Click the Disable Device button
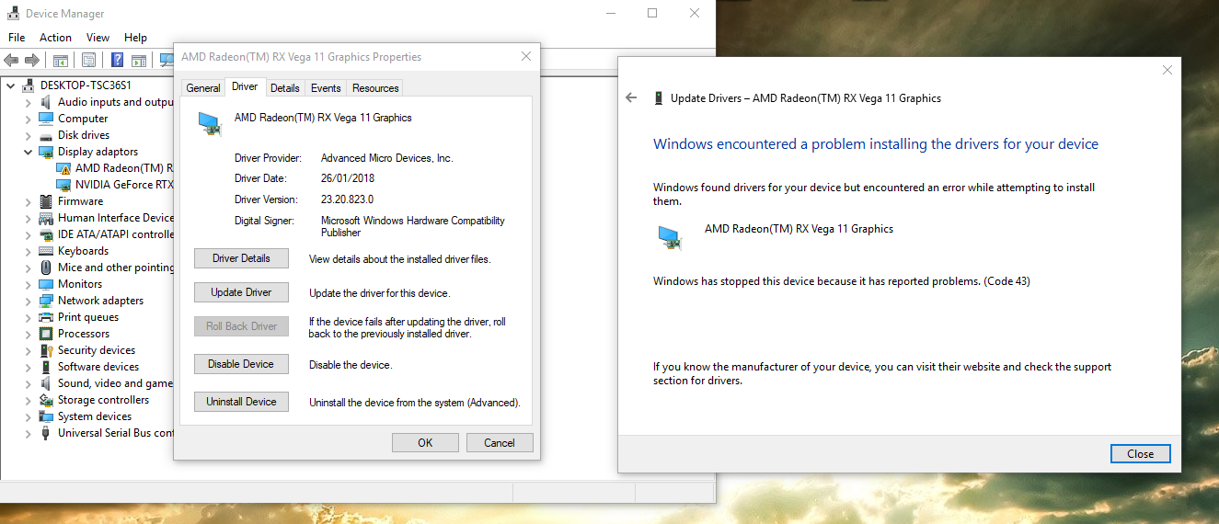1219x524 pixels. [x=241, y=364]
